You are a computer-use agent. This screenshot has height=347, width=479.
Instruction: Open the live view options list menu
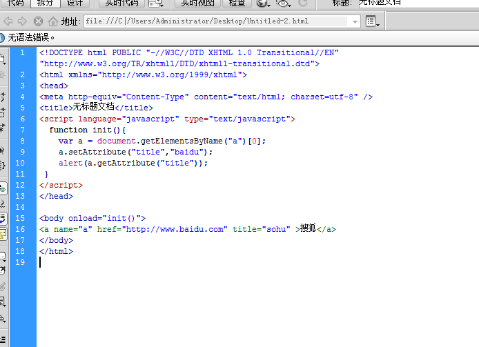point(373,21)
